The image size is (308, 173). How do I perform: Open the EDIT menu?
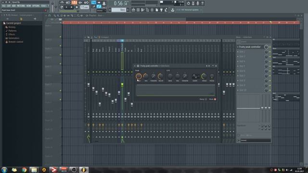point(9,6)
